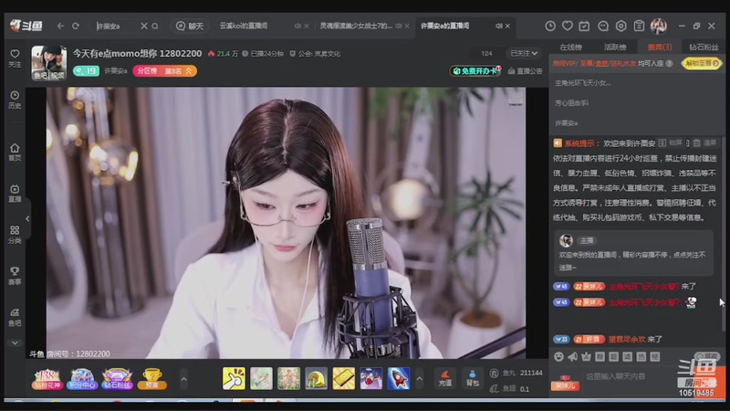Send the blue rocket gift
Image resolution: width=730 pixels, height=411 pixels.
(399, 378)
